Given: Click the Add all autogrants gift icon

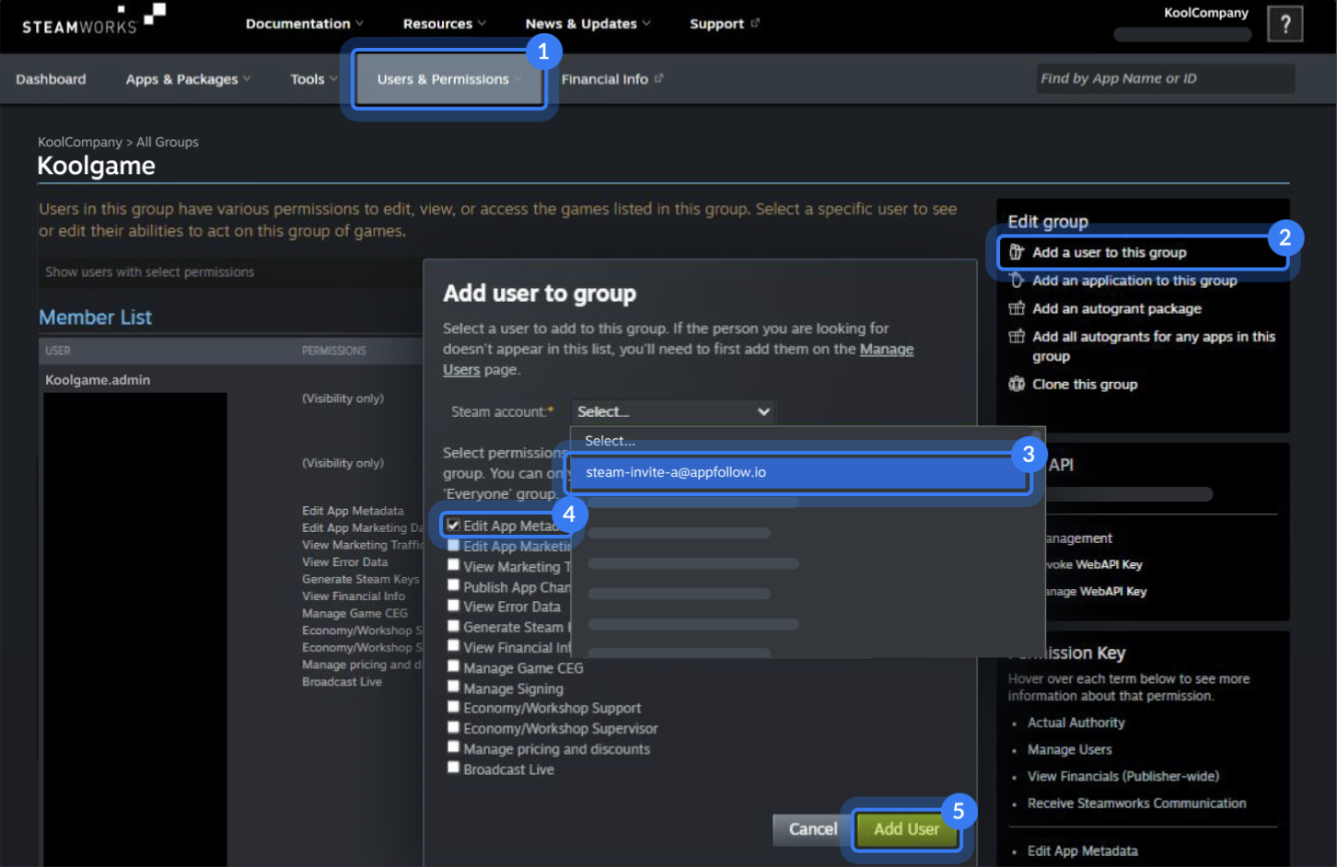Looking at the screenshot, I should pos(1017,337).
